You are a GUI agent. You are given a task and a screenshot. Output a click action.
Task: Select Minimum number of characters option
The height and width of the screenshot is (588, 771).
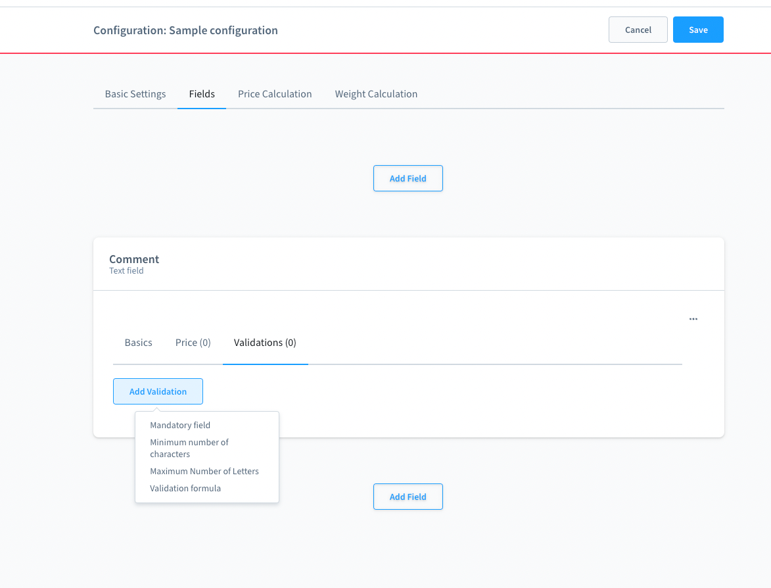(189, 448)
